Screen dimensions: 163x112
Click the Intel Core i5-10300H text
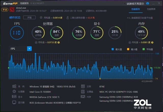40,92
